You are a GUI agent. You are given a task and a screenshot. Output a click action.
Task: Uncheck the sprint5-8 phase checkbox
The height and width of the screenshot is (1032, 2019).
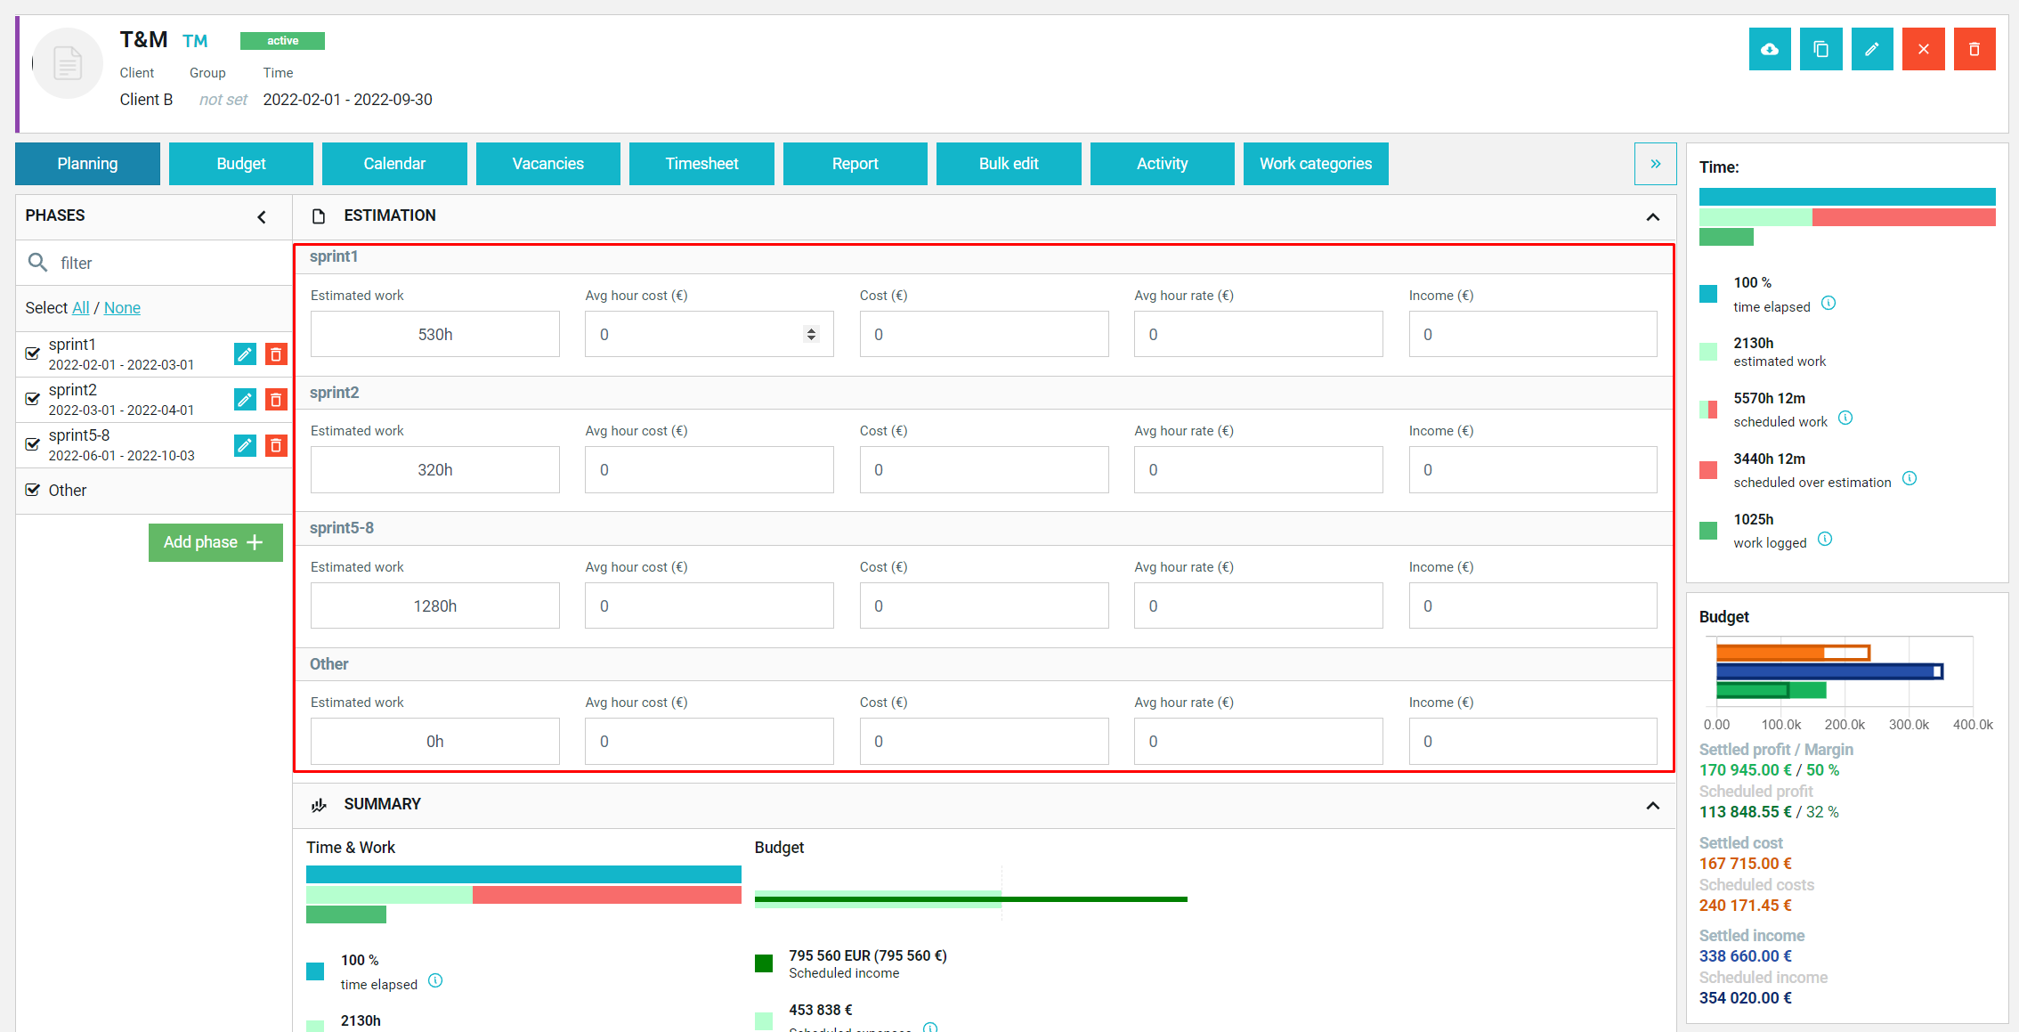[x=33, y=444]
